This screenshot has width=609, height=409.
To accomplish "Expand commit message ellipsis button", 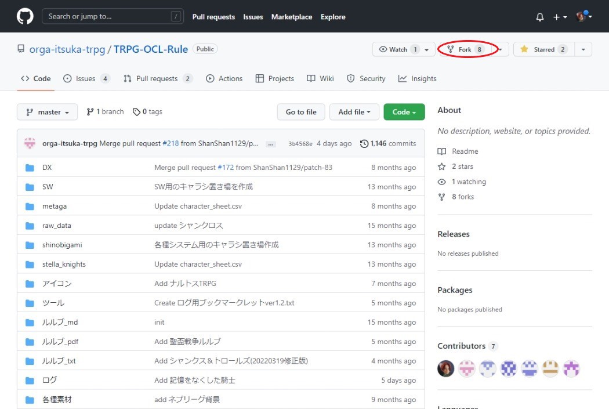I will click(x=271, y=144).
